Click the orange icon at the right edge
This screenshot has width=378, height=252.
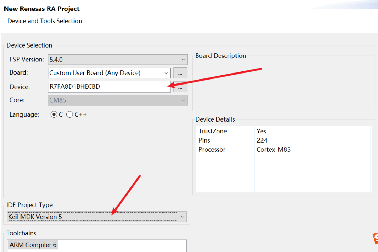pyautogui.click(x=375, y=238)
